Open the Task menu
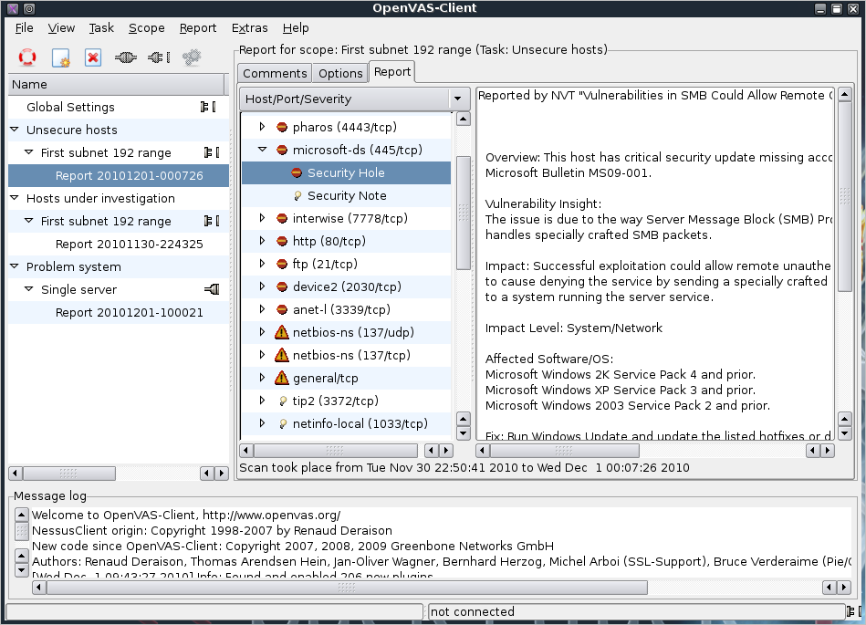The width and height of the screenshot is (866, 625). [x=101, y=27]
